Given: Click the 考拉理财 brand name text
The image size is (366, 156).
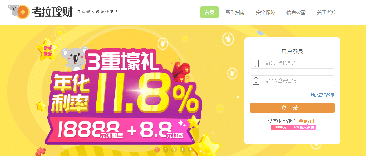Looking at the screenshot, I should coord(52,12).
